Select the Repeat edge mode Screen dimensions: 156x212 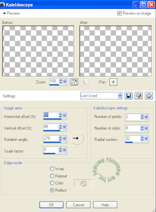click(x=52, y=176)
